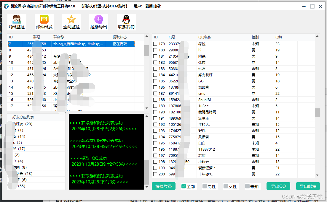Enable the 女性 filter checkbox
Image resolution: width=327 pixels, height=202 pixels.
pos(226,186)
